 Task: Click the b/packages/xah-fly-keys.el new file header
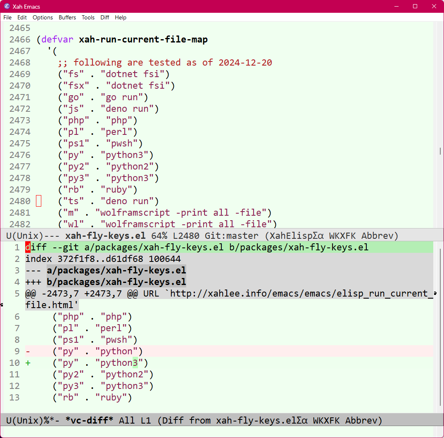point(116,282)
